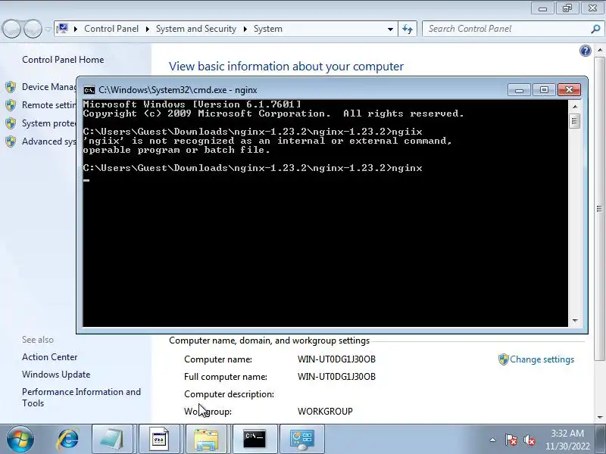The image size is (606, 454).
Task: Click the Control Panel scrollbar down arrow
Action: [x=599, y=417]
